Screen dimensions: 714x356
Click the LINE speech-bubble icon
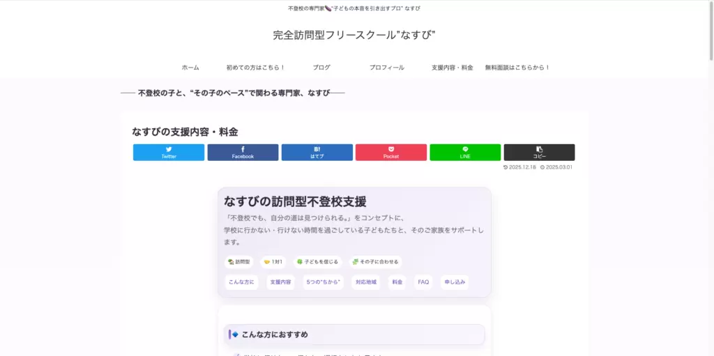(465, 149)
